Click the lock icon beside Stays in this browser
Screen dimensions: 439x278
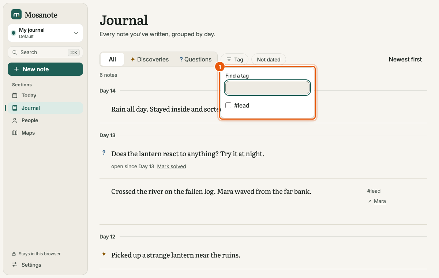click(14, 254)
